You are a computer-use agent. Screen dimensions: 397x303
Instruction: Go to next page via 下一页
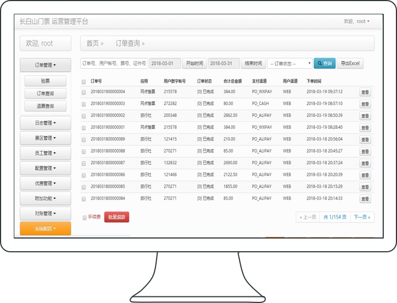coord(362,217)
